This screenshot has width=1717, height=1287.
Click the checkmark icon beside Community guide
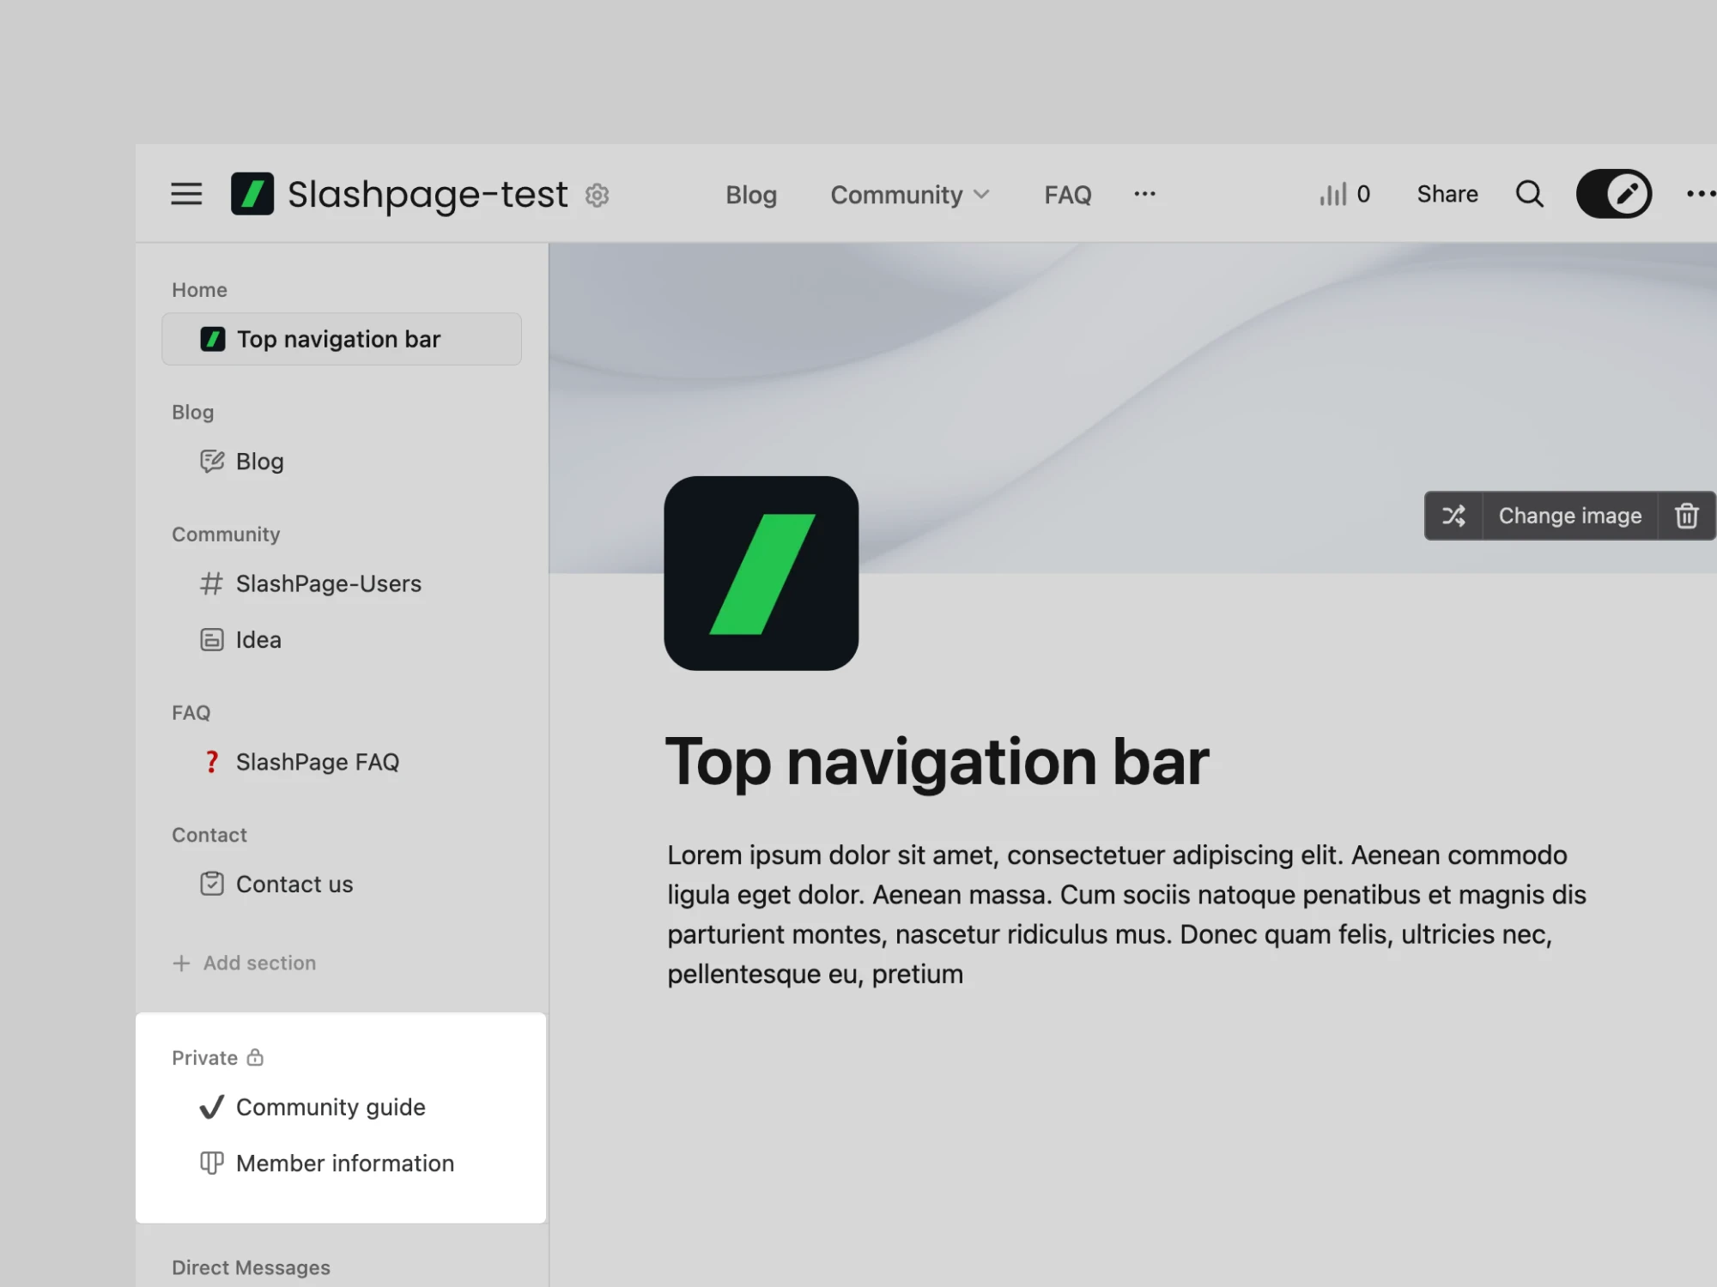pos(212,1107)
